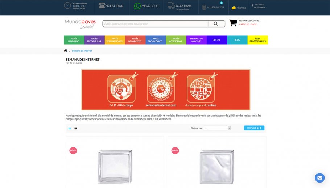Open the shopping cart icon
Screen dimensions: 330x188
point(233,23)
